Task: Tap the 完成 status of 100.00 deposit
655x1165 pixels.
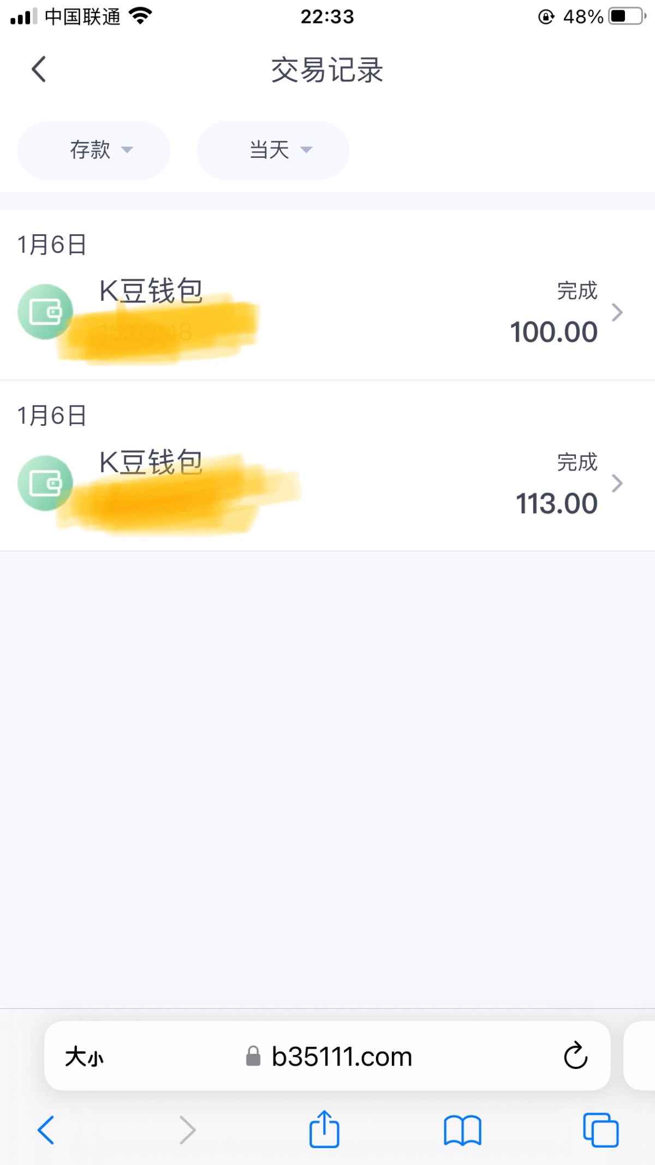Action: click(x=577, y=291)
